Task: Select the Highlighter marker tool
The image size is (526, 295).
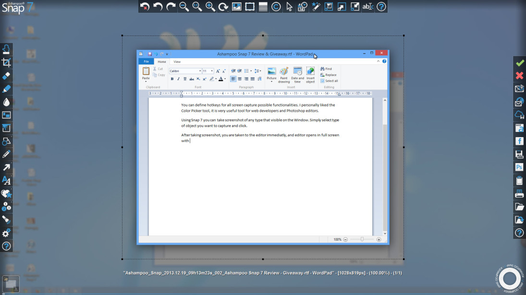Action: pos(6,89)
